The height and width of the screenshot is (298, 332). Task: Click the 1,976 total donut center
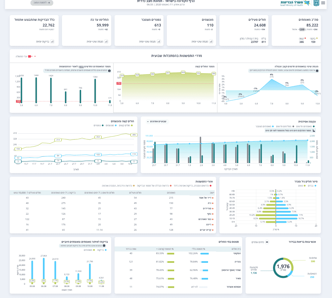click(x=283, y=268)
